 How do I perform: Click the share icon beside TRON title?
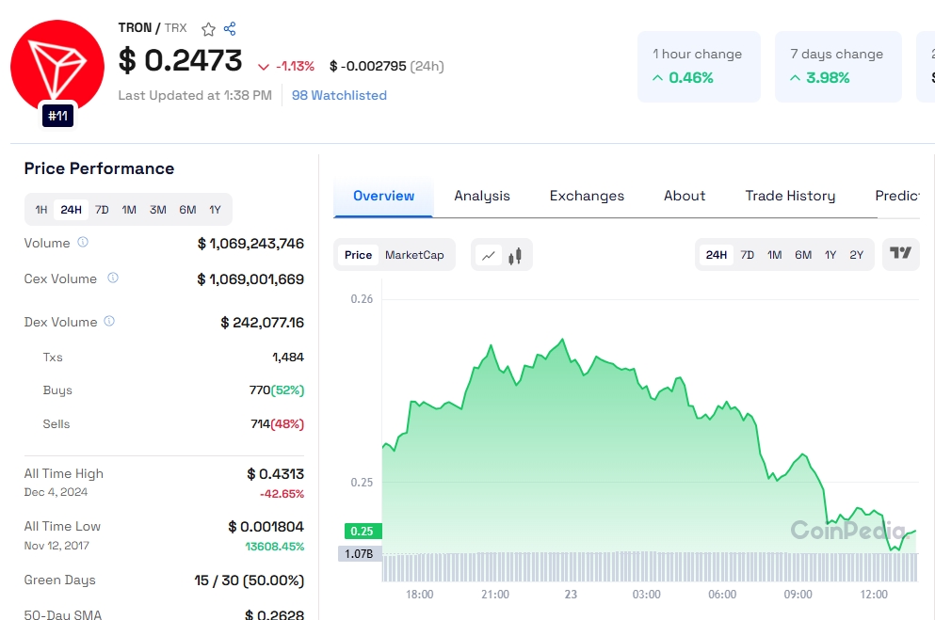pyautogui.click(x=230, y=29)
